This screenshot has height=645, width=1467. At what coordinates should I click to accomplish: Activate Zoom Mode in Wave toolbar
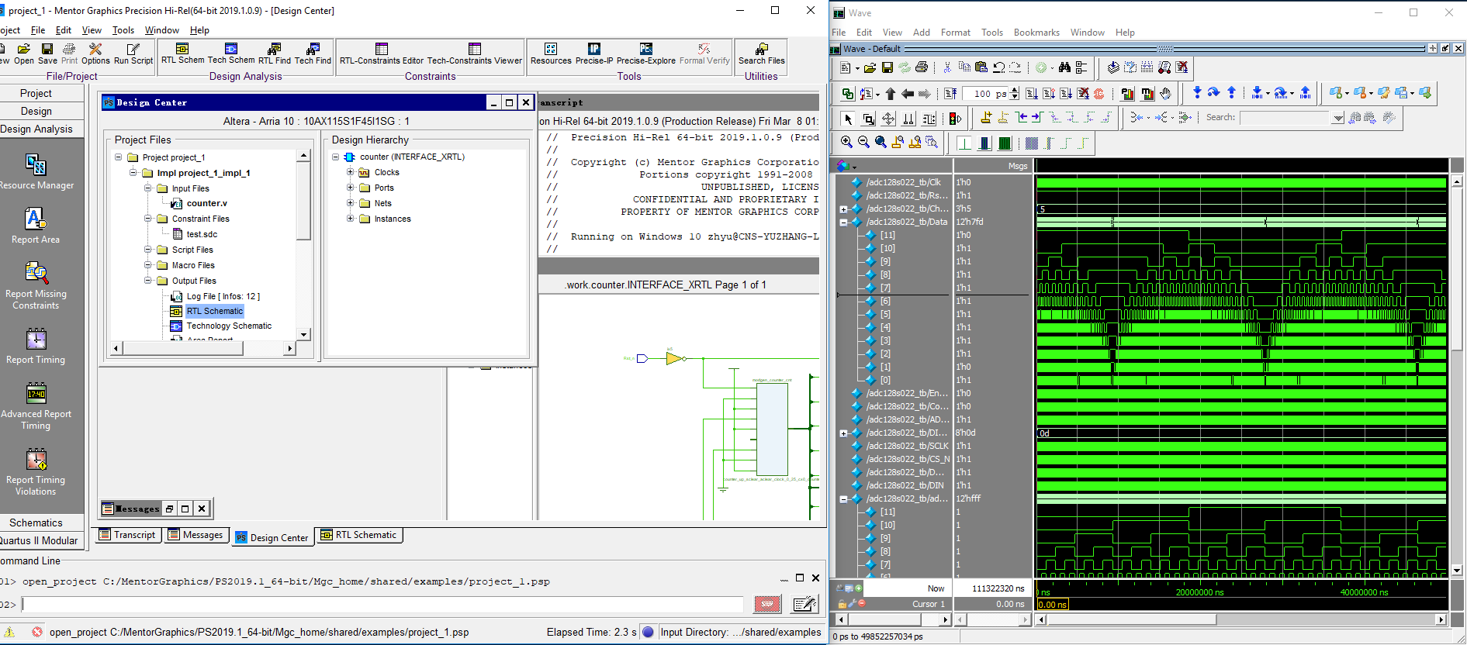point(869,119)
